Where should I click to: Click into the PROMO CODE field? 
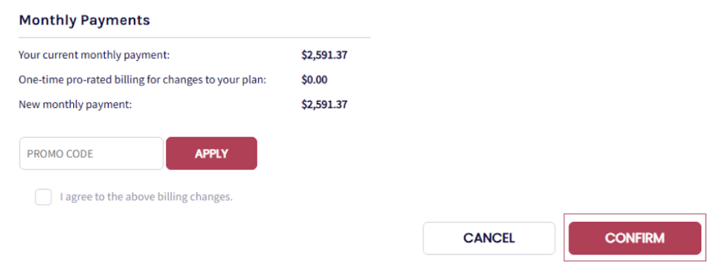click(x=91, y=154)
